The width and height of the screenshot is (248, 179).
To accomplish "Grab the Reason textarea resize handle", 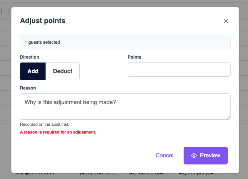I will pos(228,118).
